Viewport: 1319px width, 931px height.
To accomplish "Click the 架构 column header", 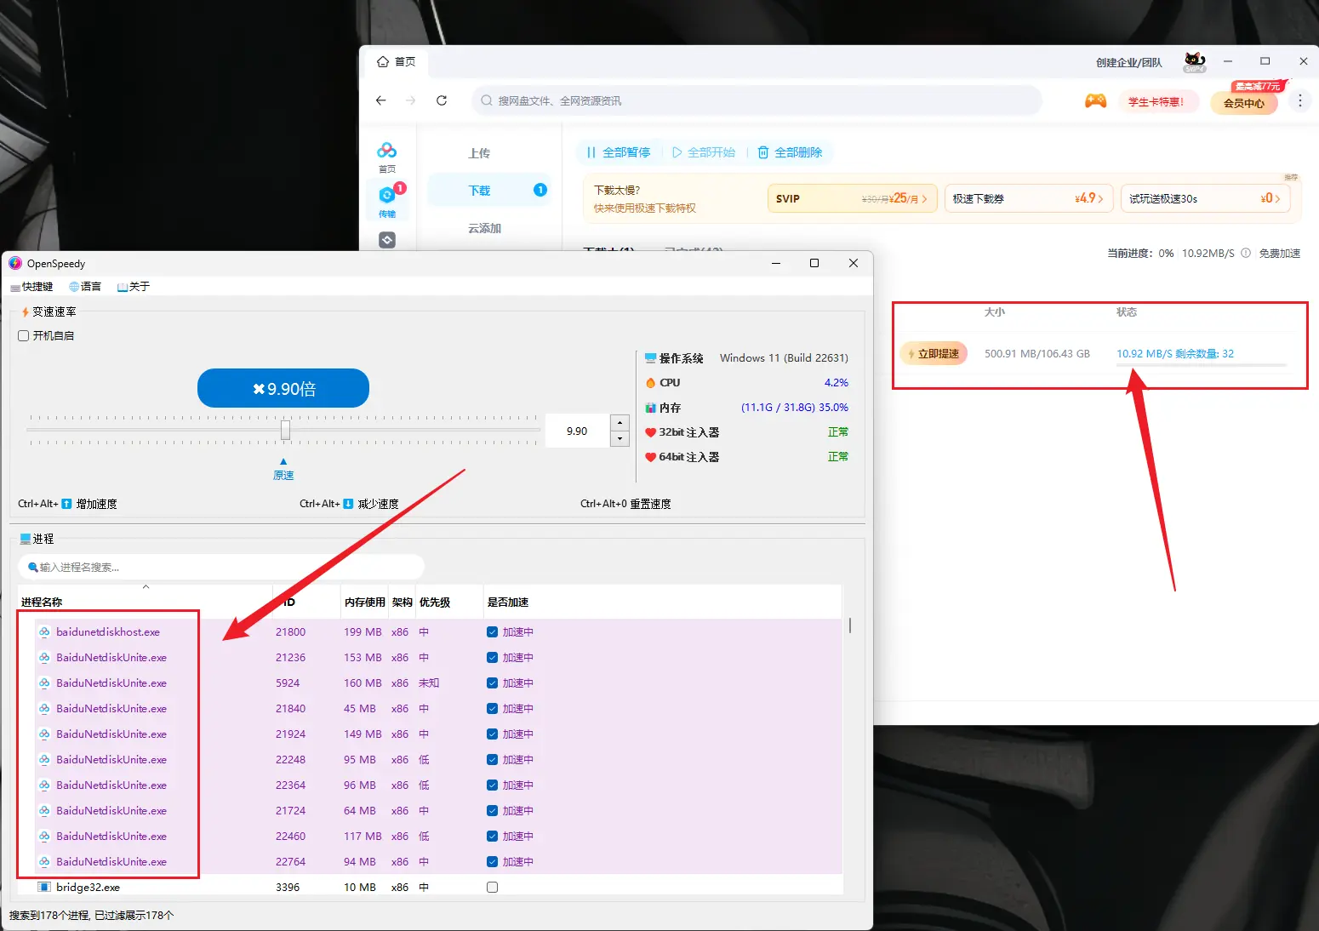I will tap(403, 602).
